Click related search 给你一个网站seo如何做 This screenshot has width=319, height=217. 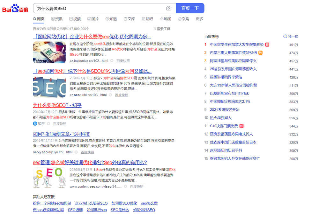[x=52, y=203]
